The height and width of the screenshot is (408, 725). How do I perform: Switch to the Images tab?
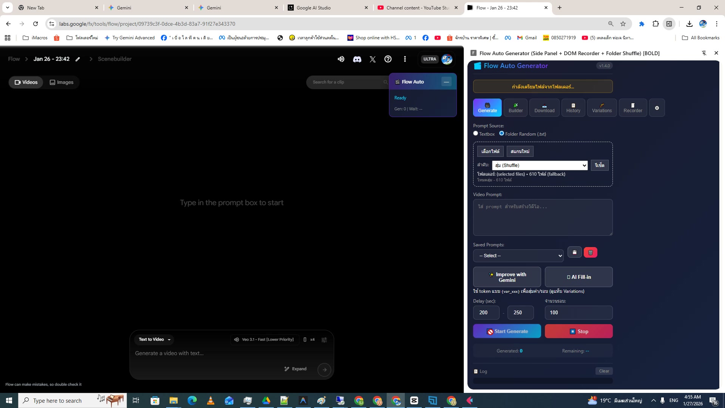click(x=62, y=82)
